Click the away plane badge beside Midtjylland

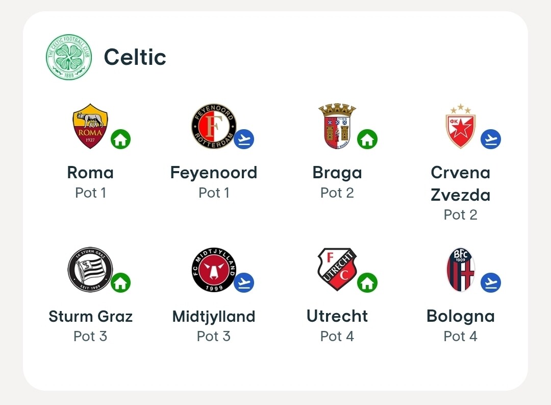(244, 282)
